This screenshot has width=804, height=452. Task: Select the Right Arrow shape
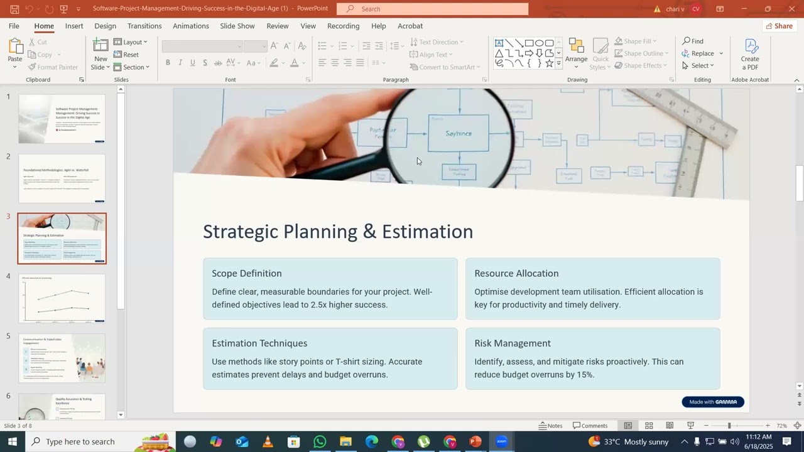530,53
